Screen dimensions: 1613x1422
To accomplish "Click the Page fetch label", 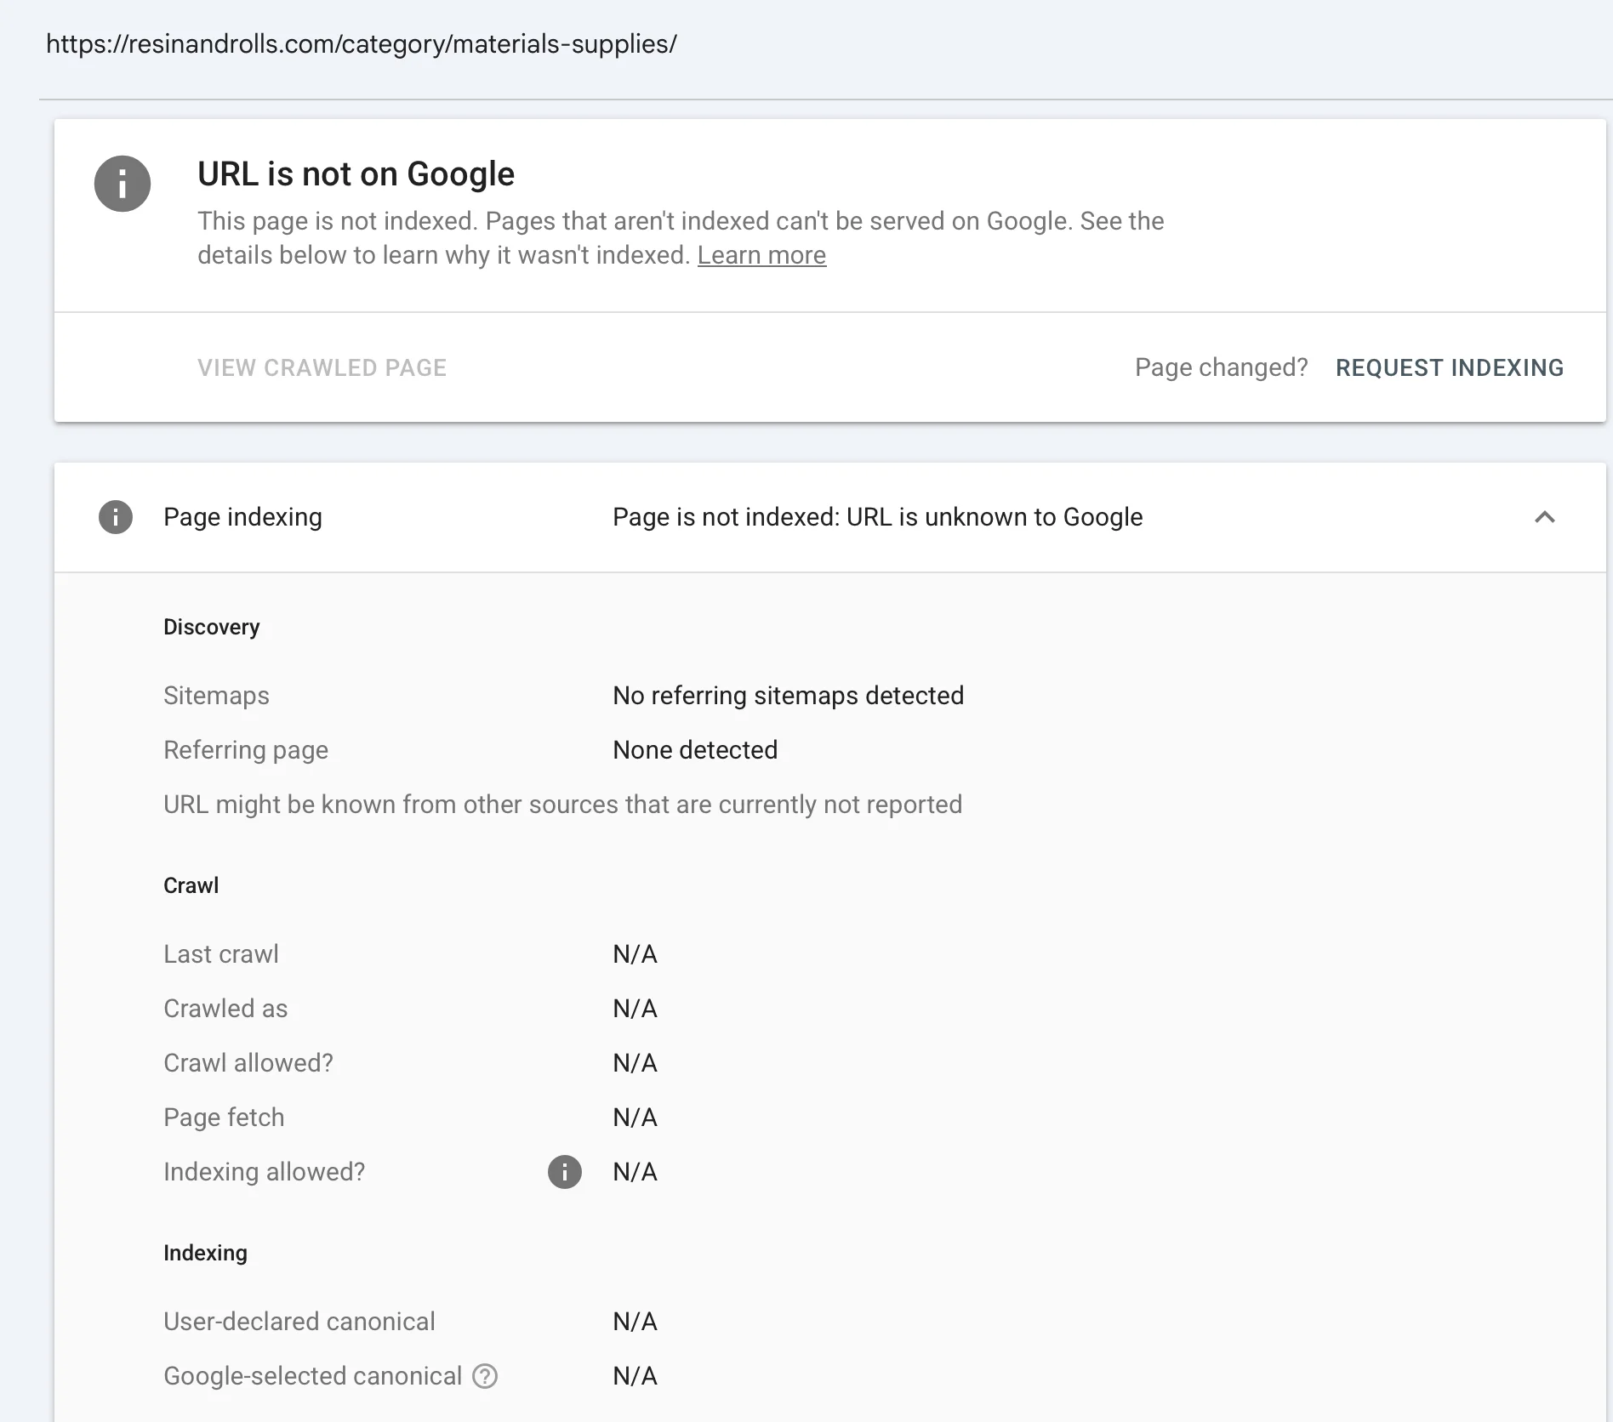I will click(x=224, y=1118).
